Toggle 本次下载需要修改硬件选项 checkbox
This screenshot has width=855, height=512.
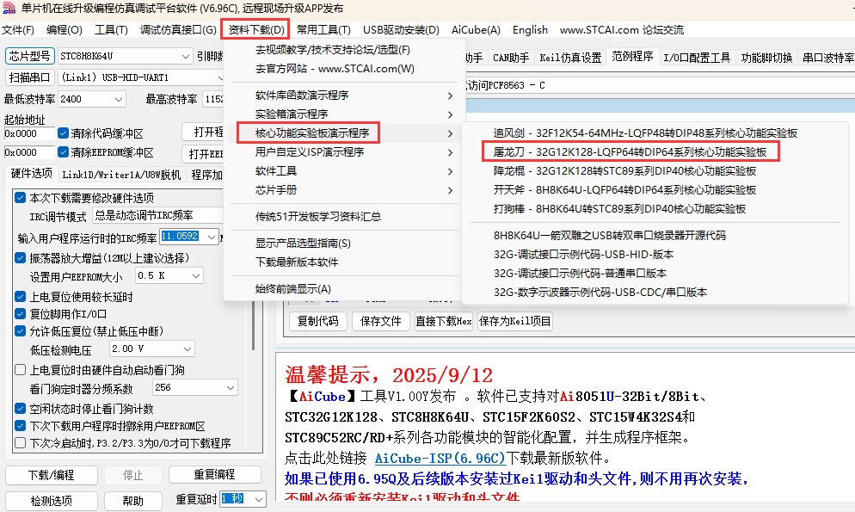pos(20,197)
